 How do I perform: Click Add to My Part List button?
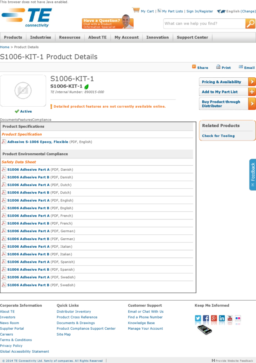(x=227, y=92)
